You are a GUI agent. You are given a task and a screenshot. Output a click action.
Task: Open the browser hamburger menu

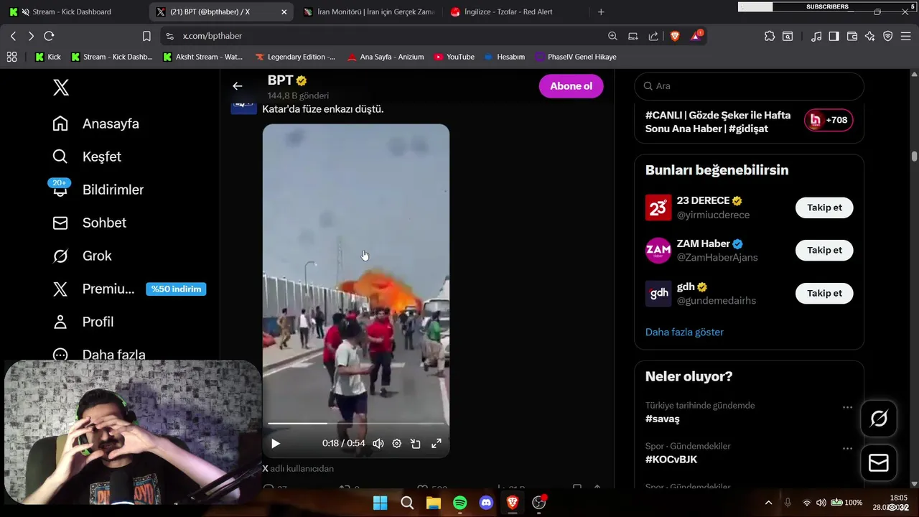pos(907,36)
